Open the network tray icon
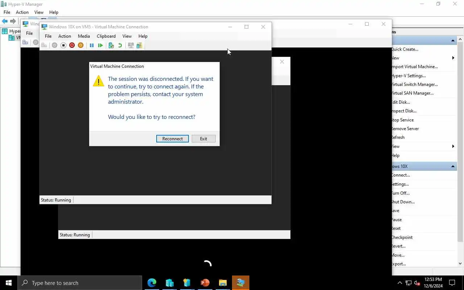This screenshot has width=464, height=290. tap(409, 283)
